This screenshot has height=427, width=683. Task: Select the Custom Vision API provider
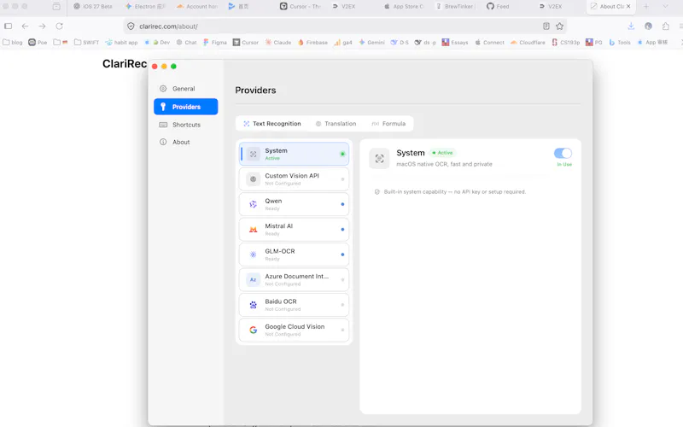coord(294,179)
